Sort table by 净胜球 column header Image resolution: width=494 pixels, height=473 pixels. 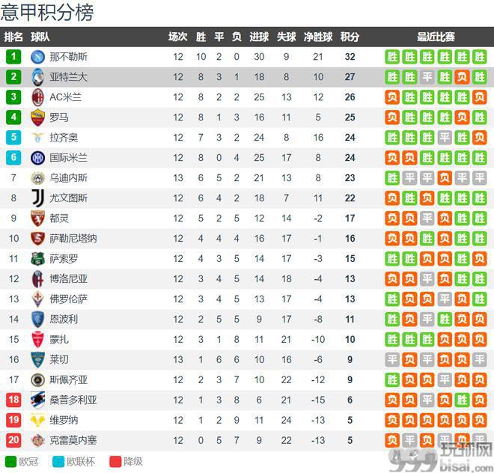click(x=318, y=37)
